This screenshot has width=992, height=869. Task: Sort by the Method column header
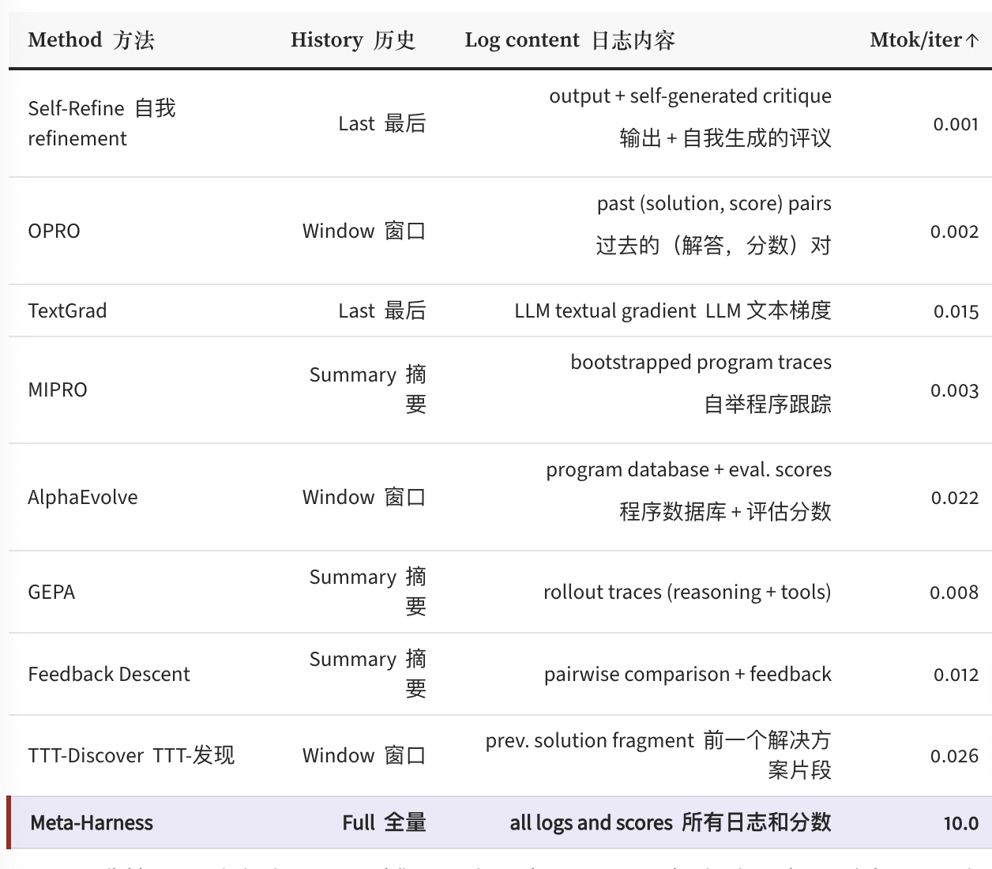click(91, 40)
